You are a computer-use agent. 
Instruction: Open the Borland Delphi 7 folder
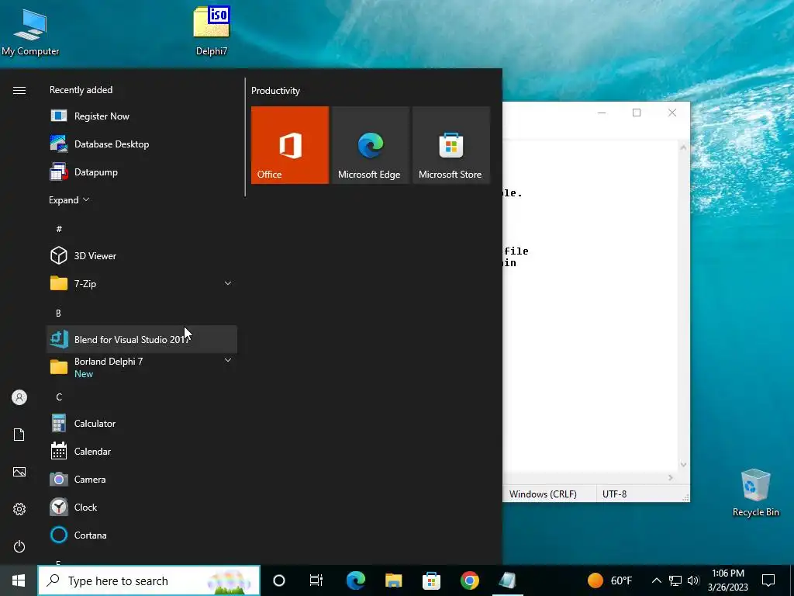tap(141, 367)
